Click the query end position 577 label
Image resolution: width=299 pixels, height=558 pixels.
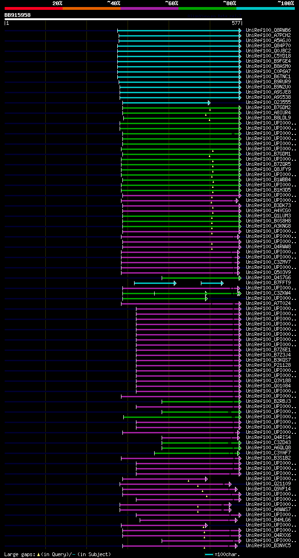(x=236, y=23)
